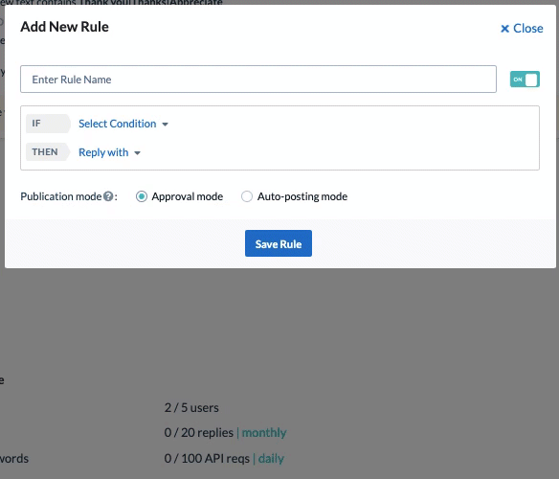Click the 2 / 5 users text
The height and width of the screenshot is (479, 559).
click(x=191, y=407)
